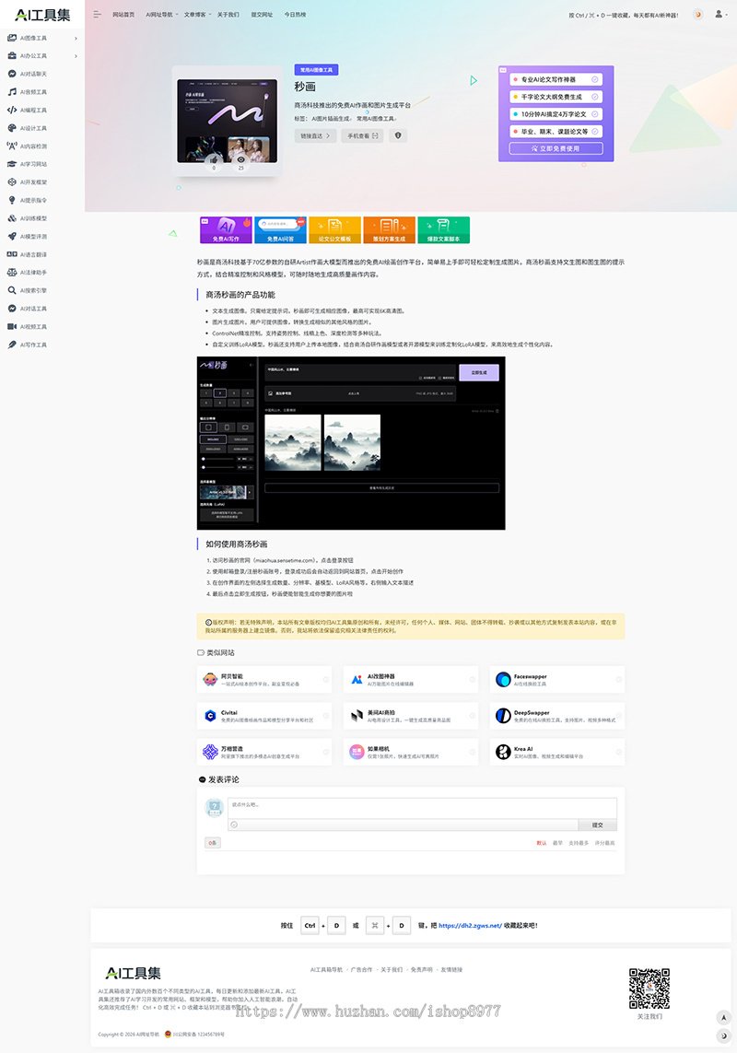Screen dimensions: 737x1053
Task: Click the AI图像工具 sidebar icon
Action: (x=11, y=38)
